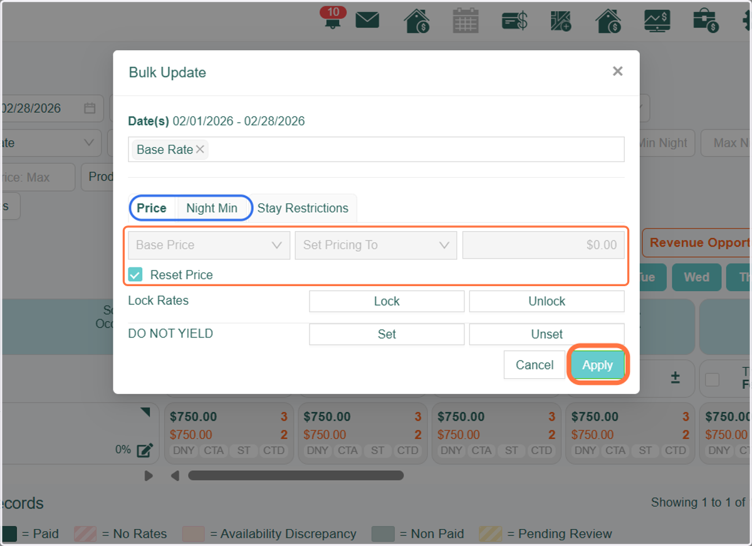Click the Max Night field in background
The width and height of the screenshot is (752, 546).
click(726, 143)
